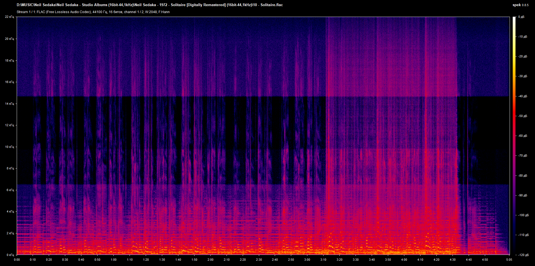Viewport: 535px width, 266px height.
Task: Click the -110 дБ level scale label
Action: pyautogui.click(x=523, y=235)
